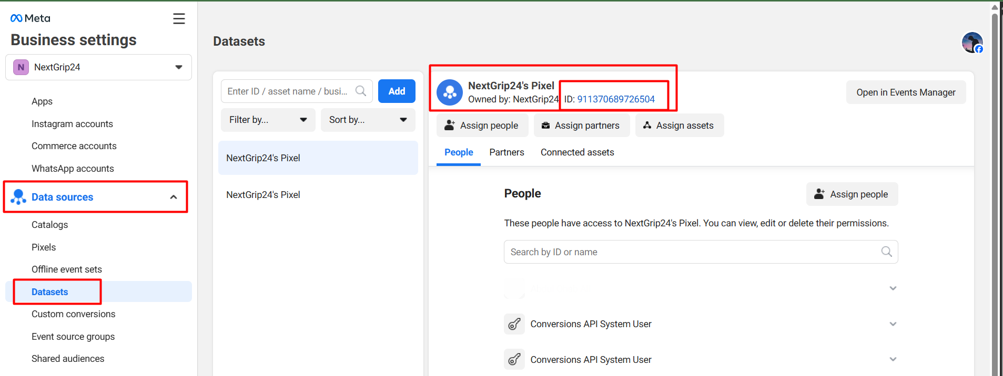The image size is (1003, 376).
Task: Click Open in Events Manager button
Action: pos(906,92)
